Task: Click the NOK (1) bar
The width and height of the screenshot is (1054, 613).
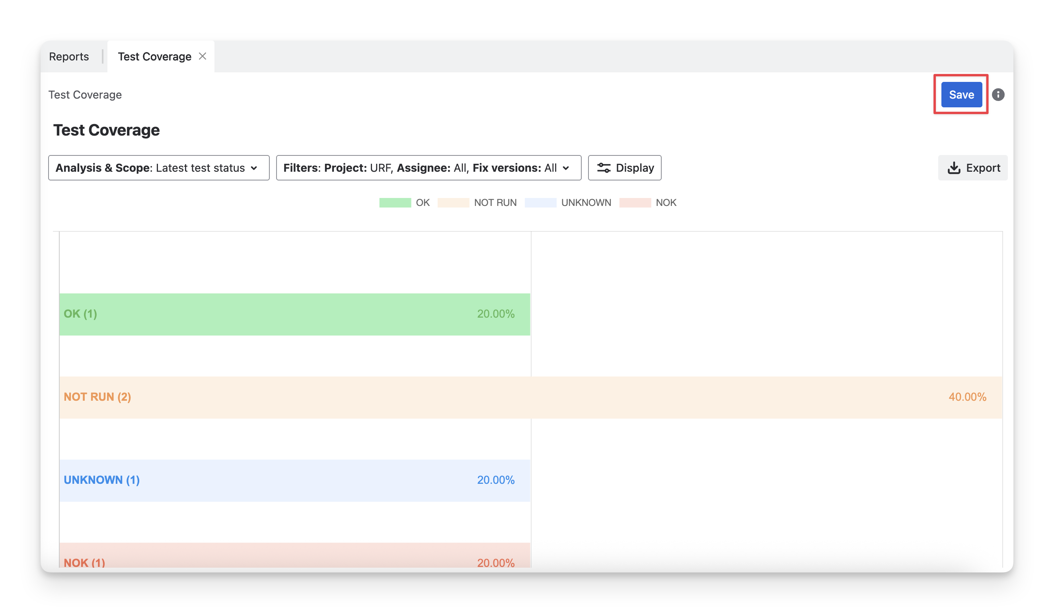Action: tap(294, 557)
